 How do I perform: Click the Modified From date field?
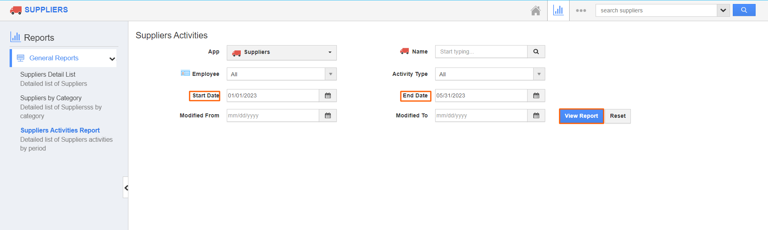coord(273,116)
